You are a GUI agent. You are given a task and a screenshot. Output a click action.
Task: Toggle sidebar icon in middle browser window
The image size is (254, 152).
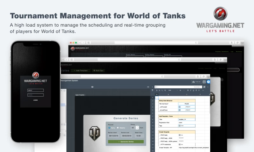pyautogui.click(x=72, y=60)
